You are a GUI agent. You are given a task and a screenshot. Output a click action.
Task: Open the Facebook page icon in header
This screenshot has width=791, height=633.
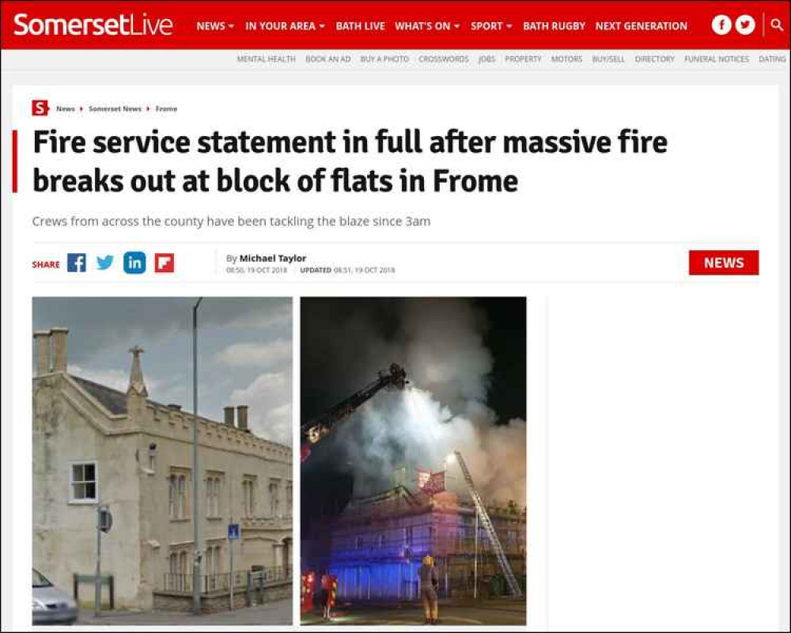click(721, 25)
